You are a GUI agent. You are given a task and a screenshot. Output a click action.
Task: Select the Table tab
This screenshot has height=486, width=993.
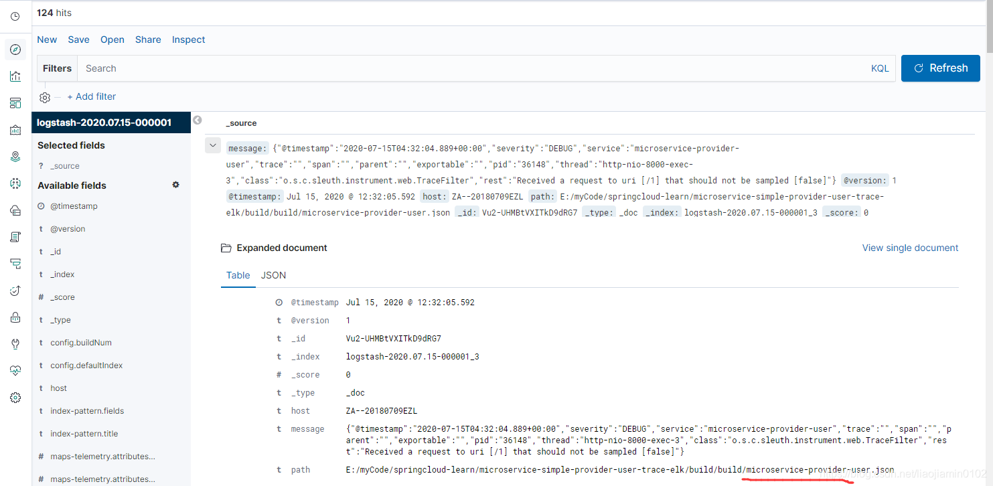[238, 275]
